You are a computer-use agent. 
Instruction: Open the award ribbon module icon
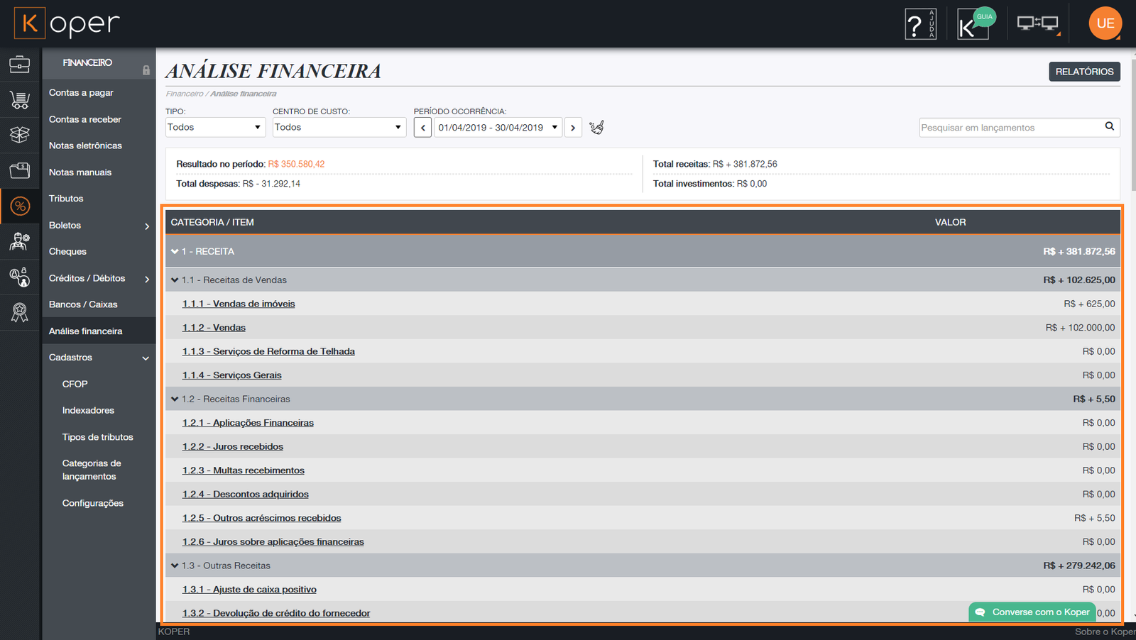[20, 312]
